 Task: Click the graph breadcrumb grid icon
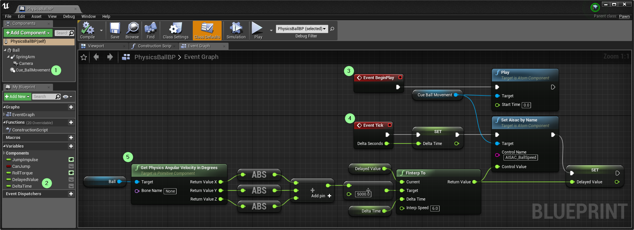click(126, 57)
